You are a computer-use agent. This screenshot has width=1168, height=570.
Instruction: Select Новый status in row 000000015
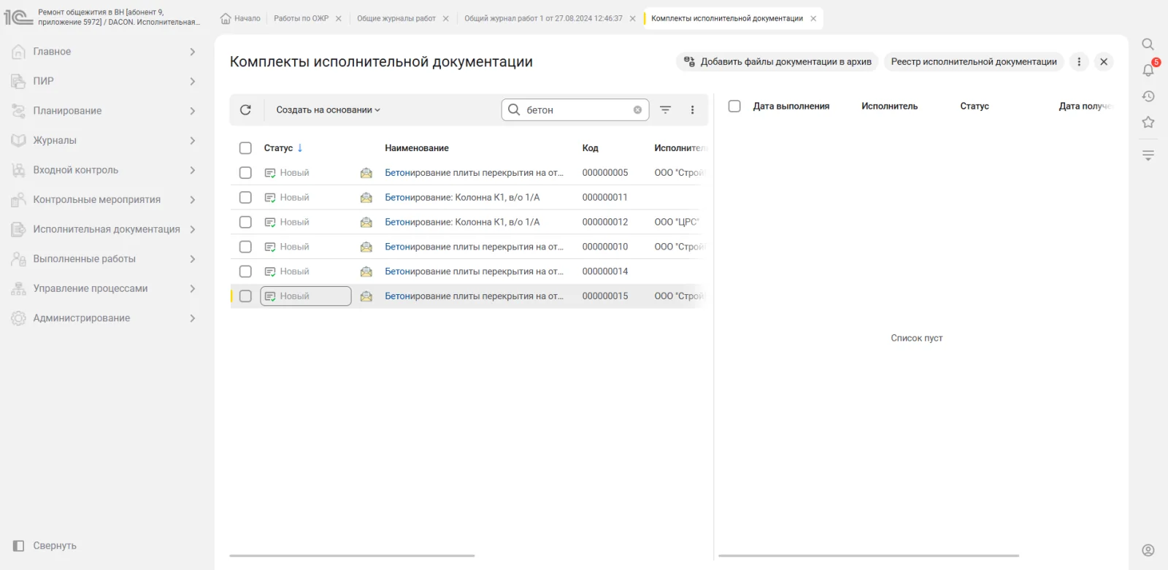pos(305,296)
